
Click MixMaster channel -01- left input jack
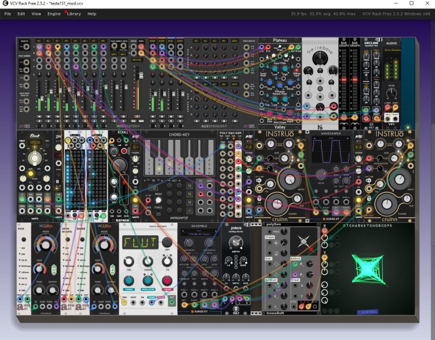40,46
